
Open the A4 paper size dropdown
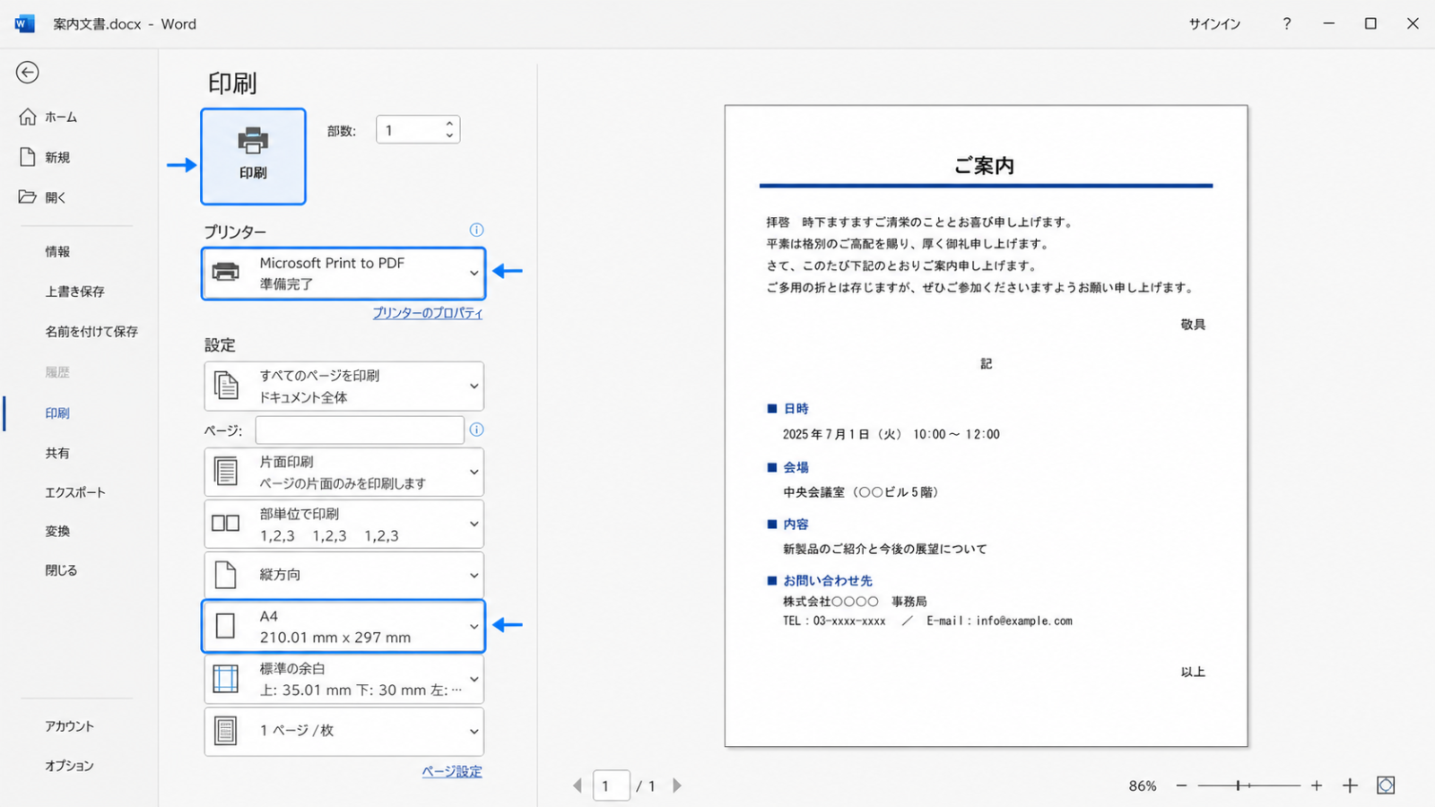point(344,626)
